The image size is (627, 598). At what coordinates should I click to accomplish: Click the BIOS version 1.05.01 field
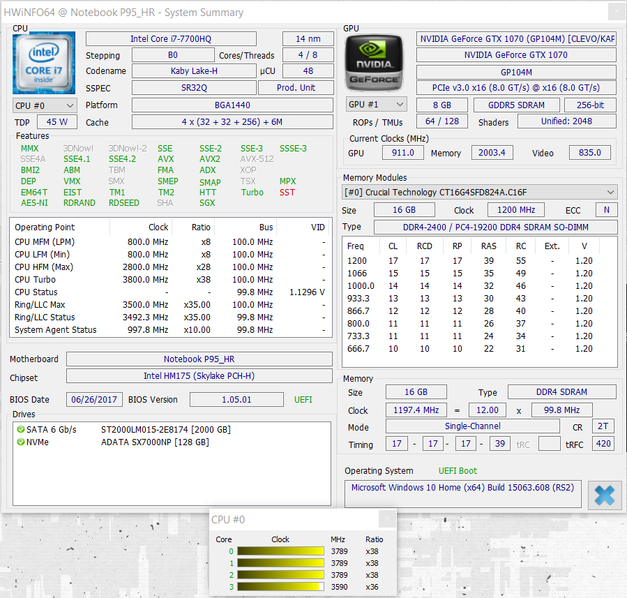236,400
